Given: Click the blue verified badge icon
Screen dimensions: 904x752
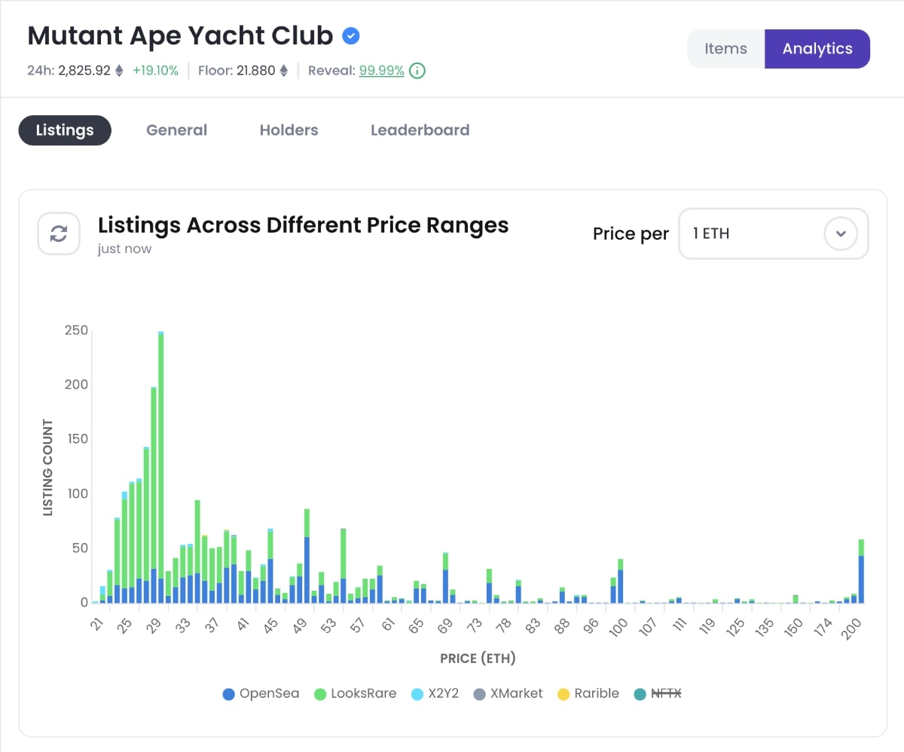Looking at the screenshot, I should tap(350, 35).
